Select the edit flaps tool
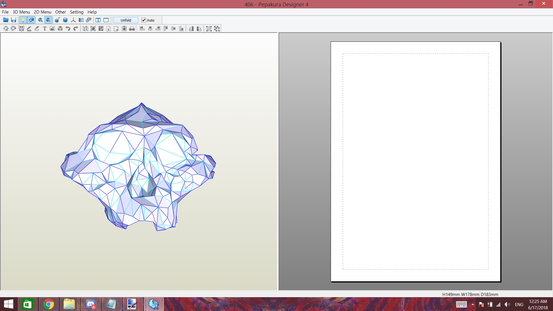 (37, 29)
